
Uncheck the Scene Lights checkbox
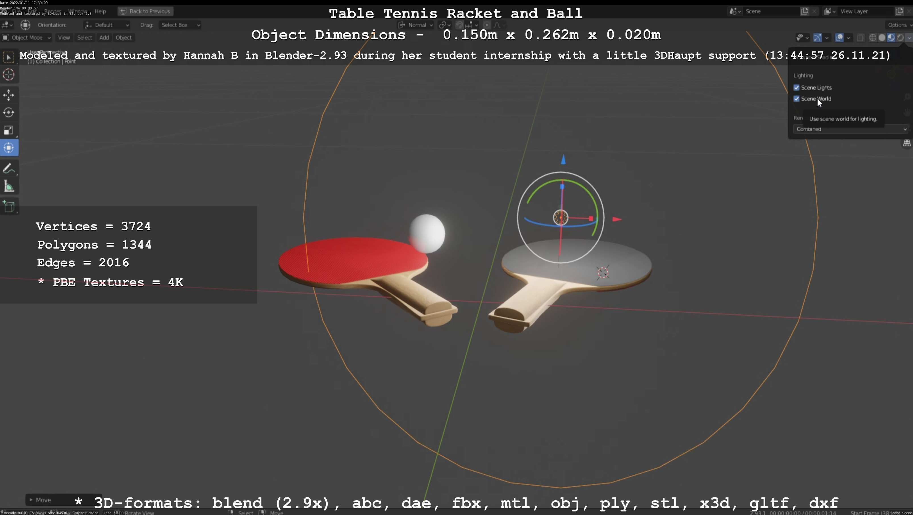796,87
